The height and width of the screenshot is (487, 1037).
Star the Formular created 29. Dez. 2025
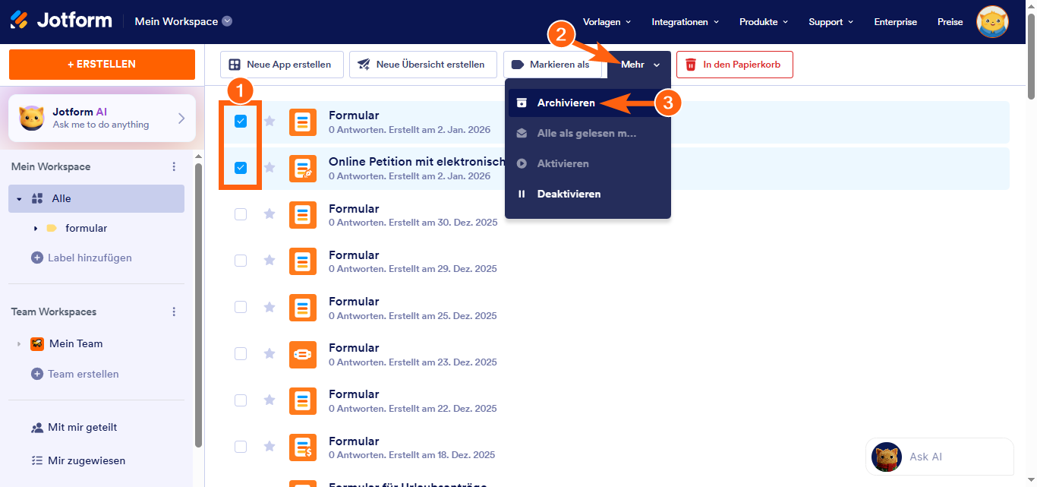tap(269, 261)
